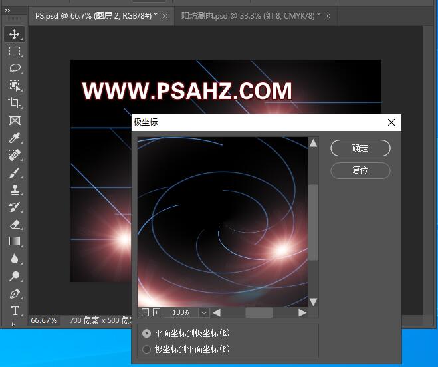The image size is (438, 367).
Task: Select the Spot Healing Brush tool
Action: click(14, 155)
